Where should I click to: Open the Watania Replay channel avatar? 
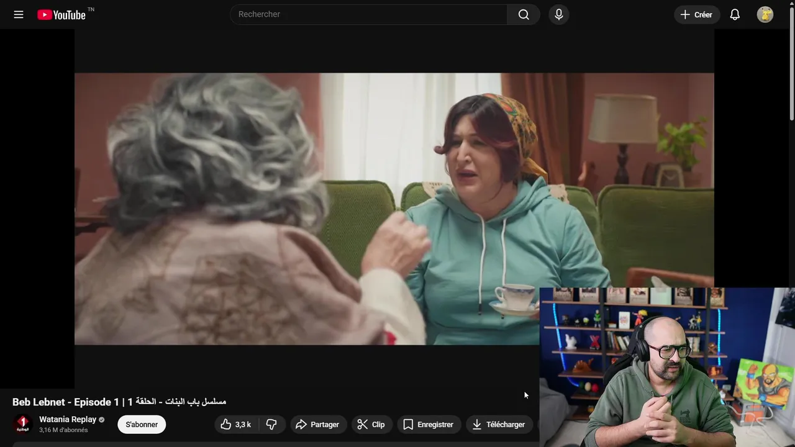pos(23,424)
